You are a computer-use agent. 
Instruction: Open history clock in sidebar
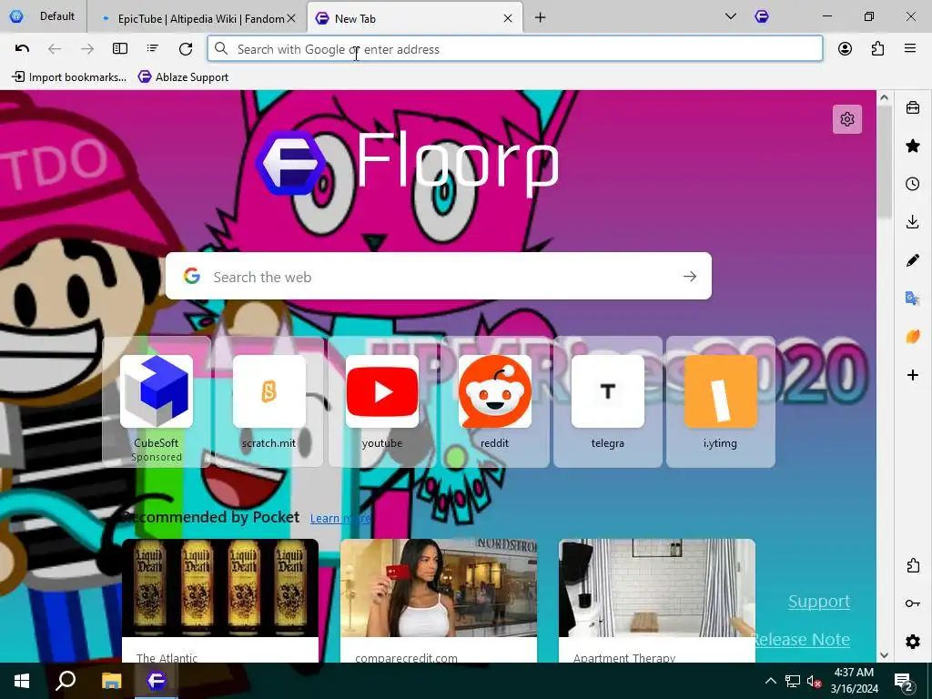912,184
